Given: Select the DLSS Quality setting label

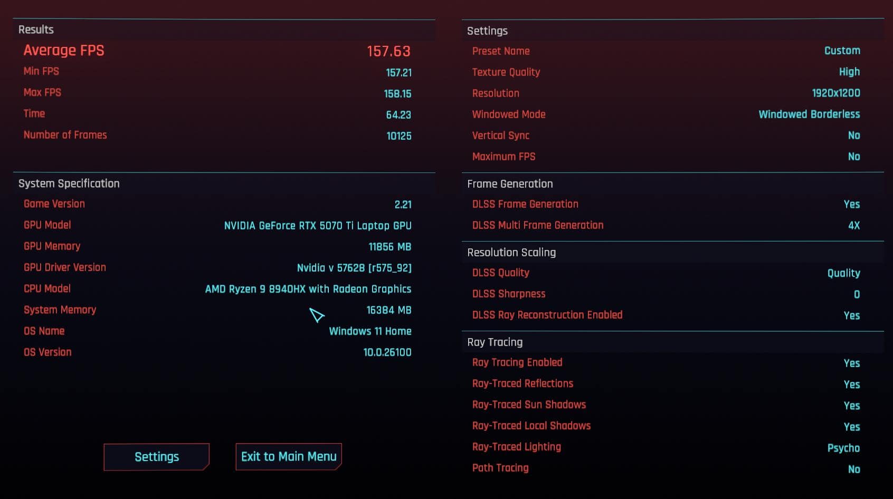Looking at the screenshot, I should 500,273.
